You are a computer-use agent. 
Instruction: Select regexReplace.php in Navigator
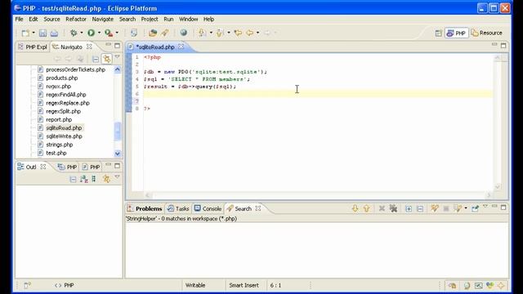click(68, 103)
